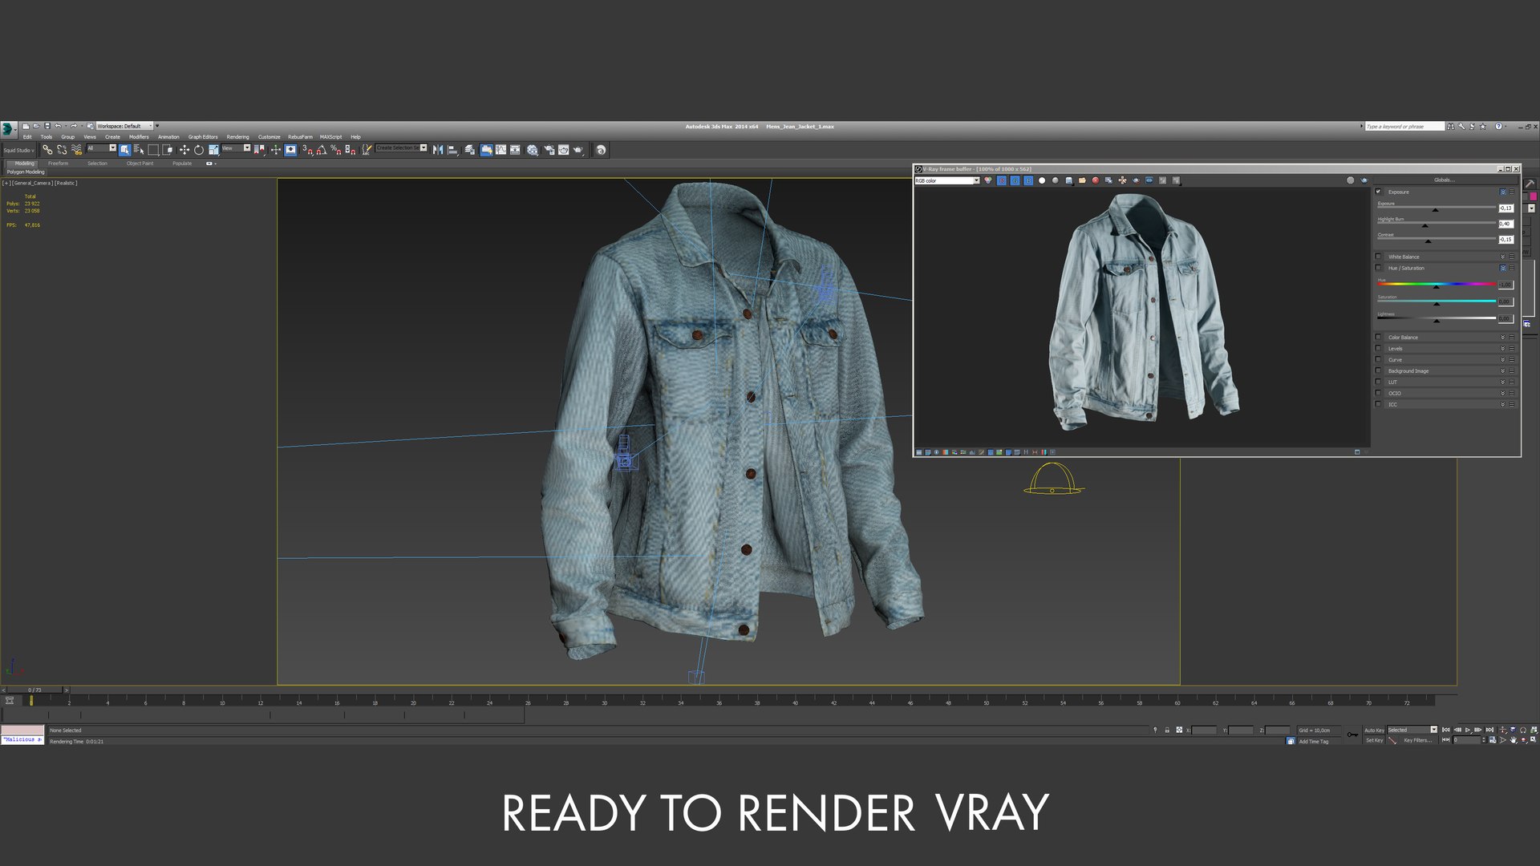This screenshot has width=1540, height=866.
Task: Click the Add Time Tag label
Action: point(1313,742)
